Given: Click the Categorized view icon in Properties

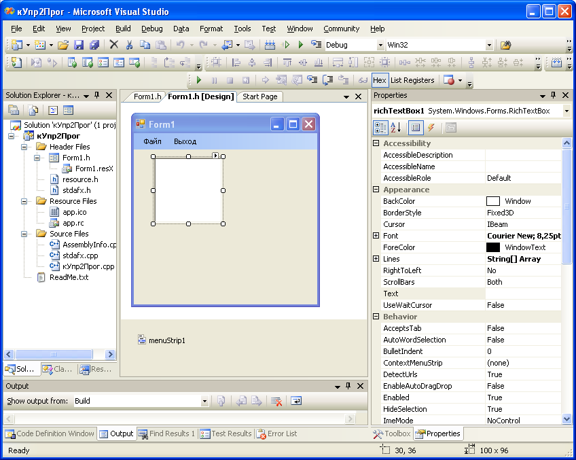Looking at the screenshot, I should [x=380, y=128].
